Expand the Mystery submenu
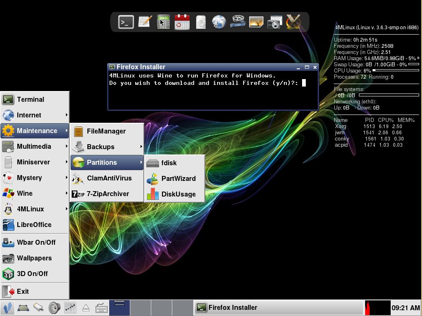The width and height of the screenshot is (422, 316). pos(35,178)
